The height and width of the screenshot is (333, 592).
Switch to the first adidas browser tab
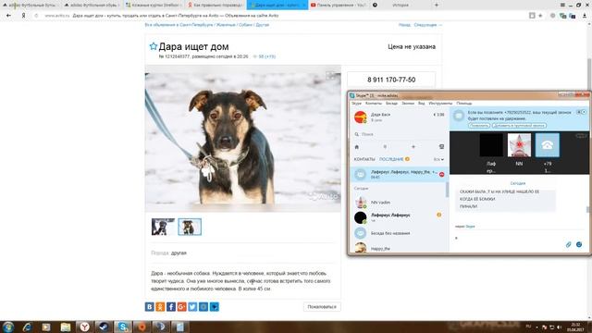(30, 5)
